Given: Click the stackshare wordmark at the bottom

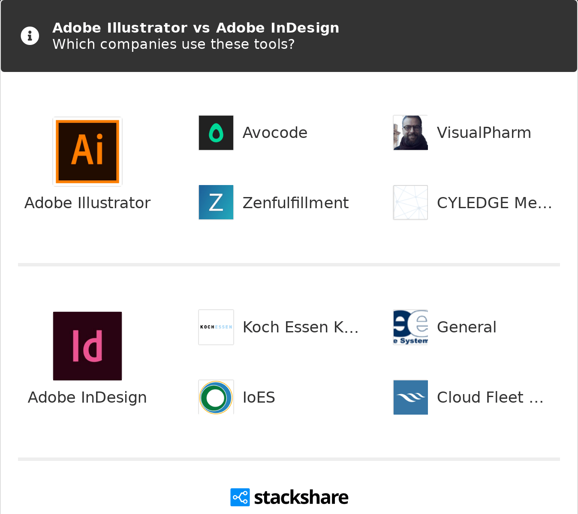Looking at the screenshot, I should coord(301,497).
